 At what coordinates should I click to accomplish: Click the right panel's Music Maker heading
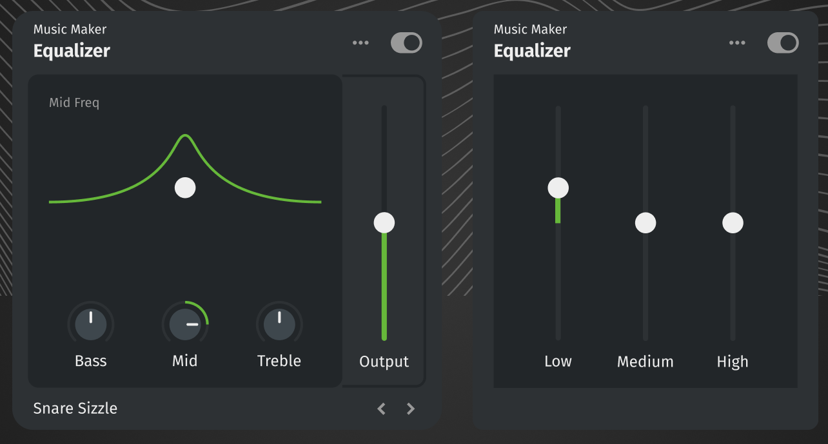pos(530,29)
